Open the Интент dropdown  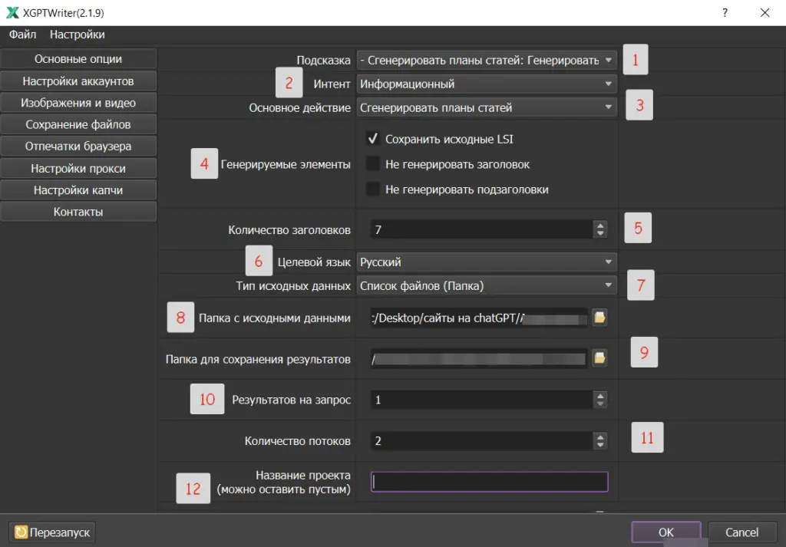pyautogui.click(x=487, y=84)
